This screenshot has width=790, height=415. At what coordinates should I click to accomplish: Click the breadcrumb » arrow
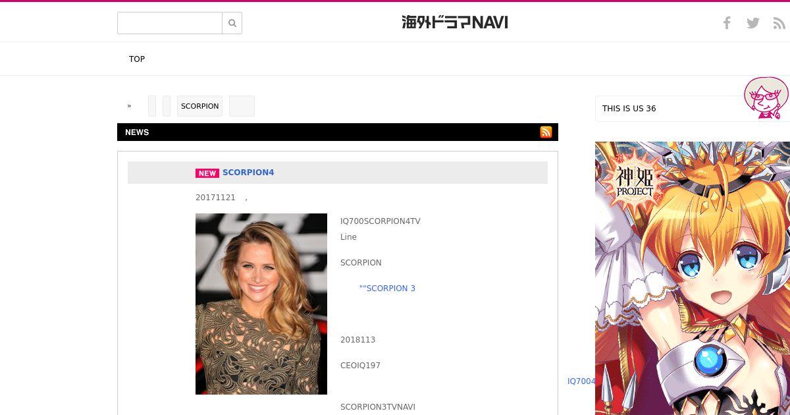[130, 106]
